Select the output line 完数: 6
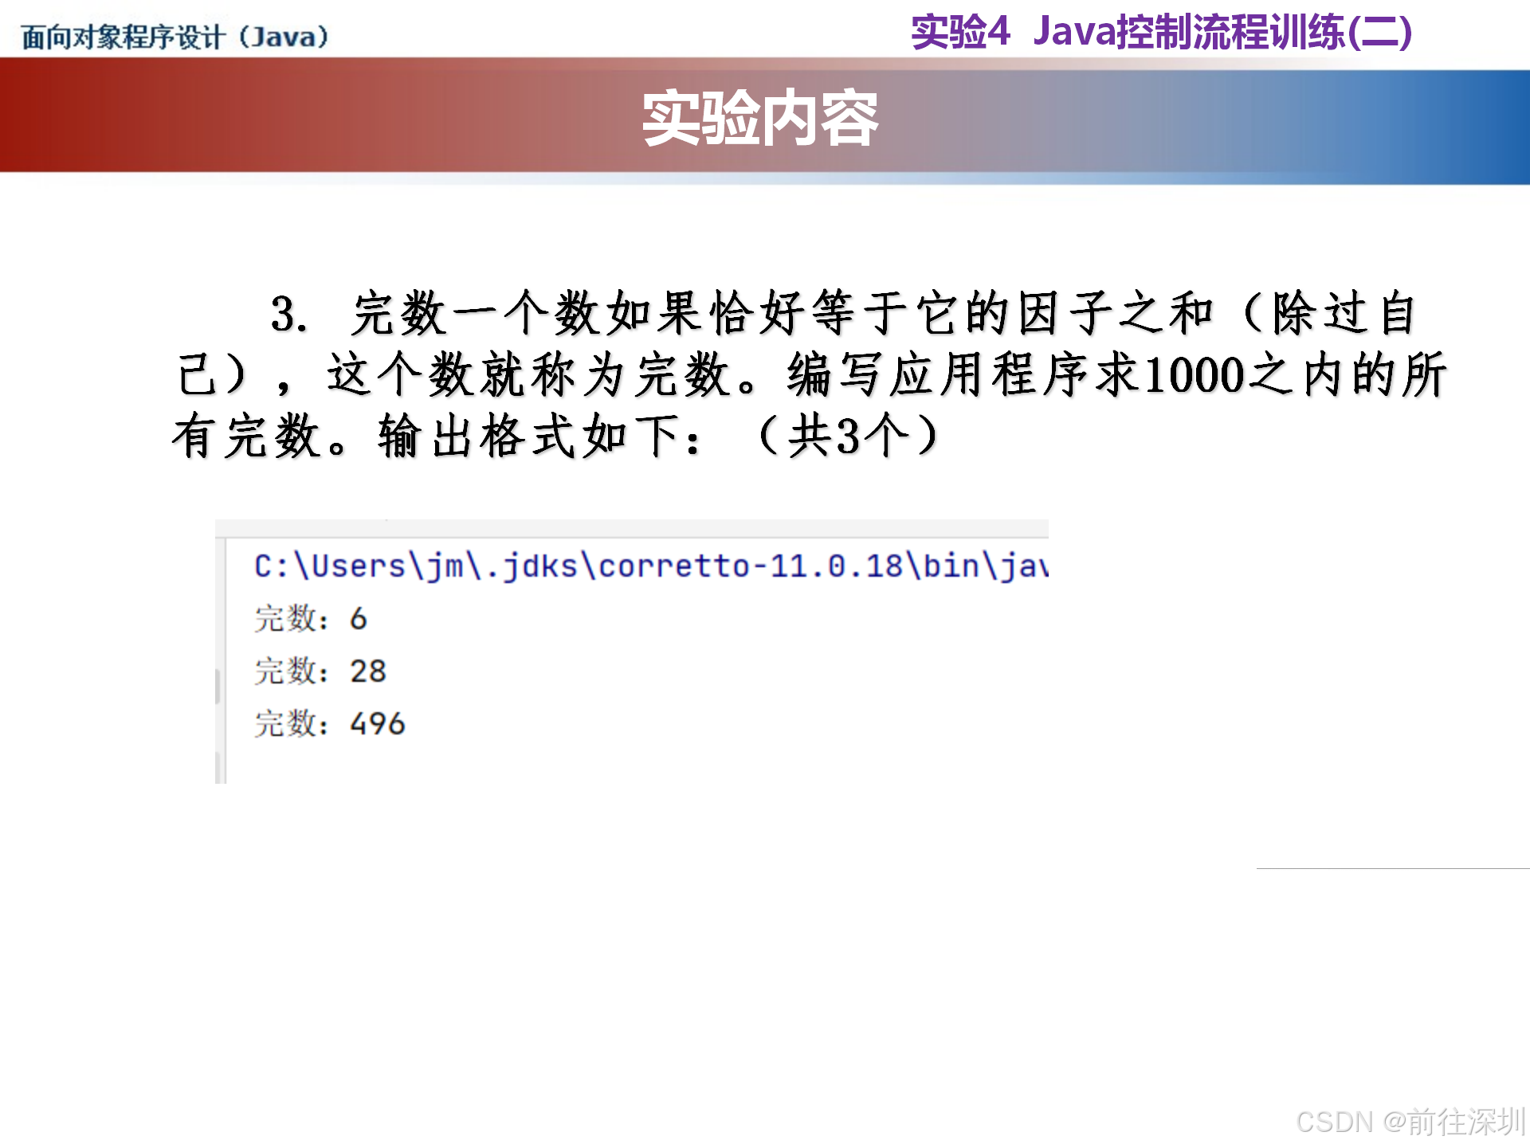The height and width of the screenshot is (1147, 1530). (311, 619)
